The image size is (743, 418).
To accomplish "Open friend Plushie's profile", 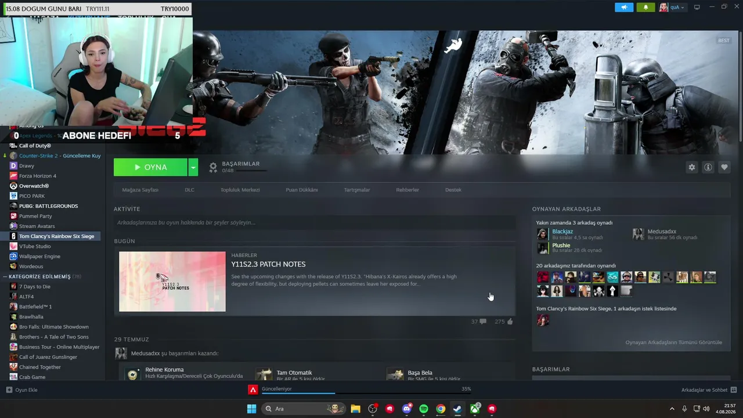I will point(561,246).
